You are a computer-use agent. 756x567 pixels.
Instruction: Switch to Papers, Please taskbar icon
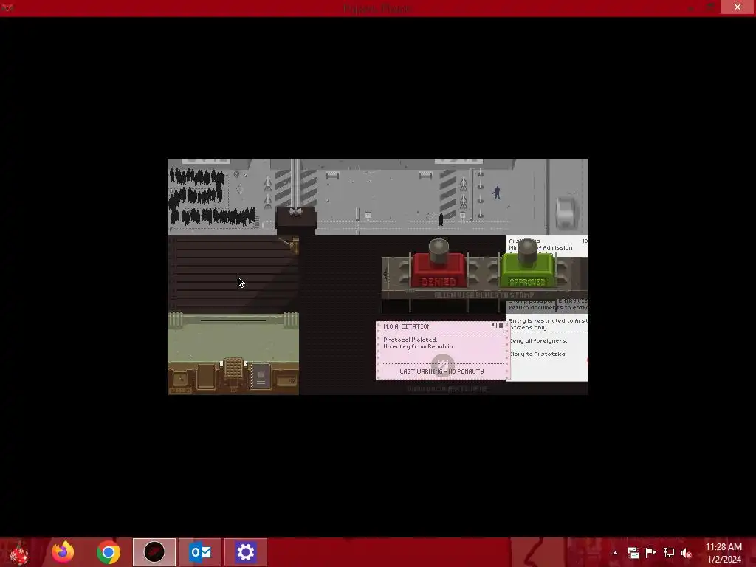coord(154,552)
